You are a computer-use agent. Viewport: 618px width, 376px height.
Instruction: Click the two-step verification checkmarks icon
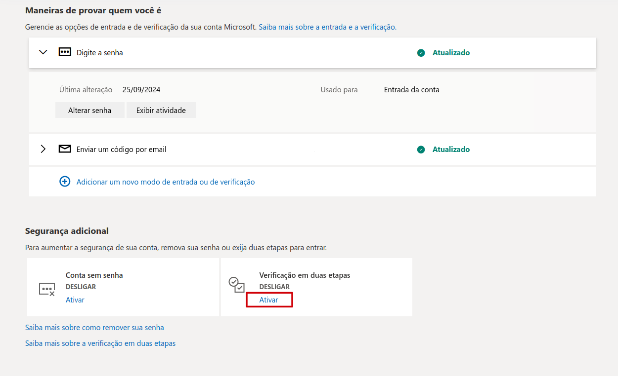click(x=236, y=284)
